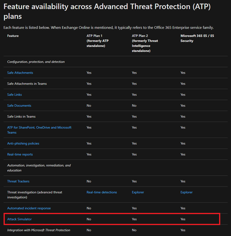This screenshot has height=236, width=231.
Task: Follow the Real-time reports link
Action: (20, 154)
